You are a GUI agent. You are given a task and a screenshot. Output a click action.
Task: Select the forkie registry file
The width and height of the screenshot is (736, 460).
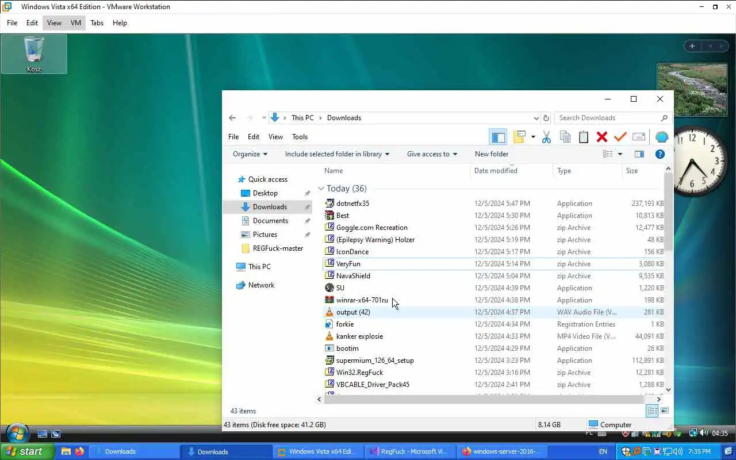(x=344, y=324)
